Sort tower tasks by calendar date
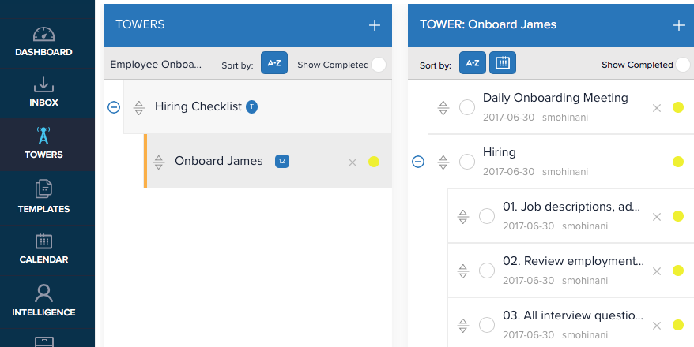 [502, 63]
